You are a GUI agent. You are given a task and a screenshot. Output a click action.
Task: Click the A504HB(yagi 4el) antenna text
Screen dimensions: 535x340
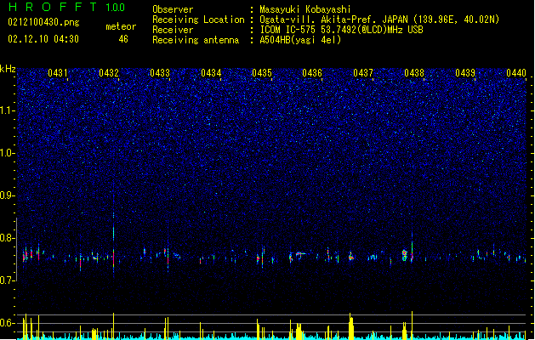pyautogui.click(x=300, y=40)
